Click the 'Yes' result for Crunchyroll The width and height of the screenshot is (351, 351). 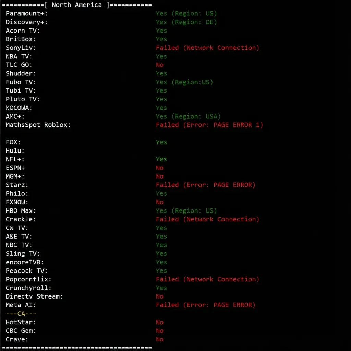tap(161, 288)
